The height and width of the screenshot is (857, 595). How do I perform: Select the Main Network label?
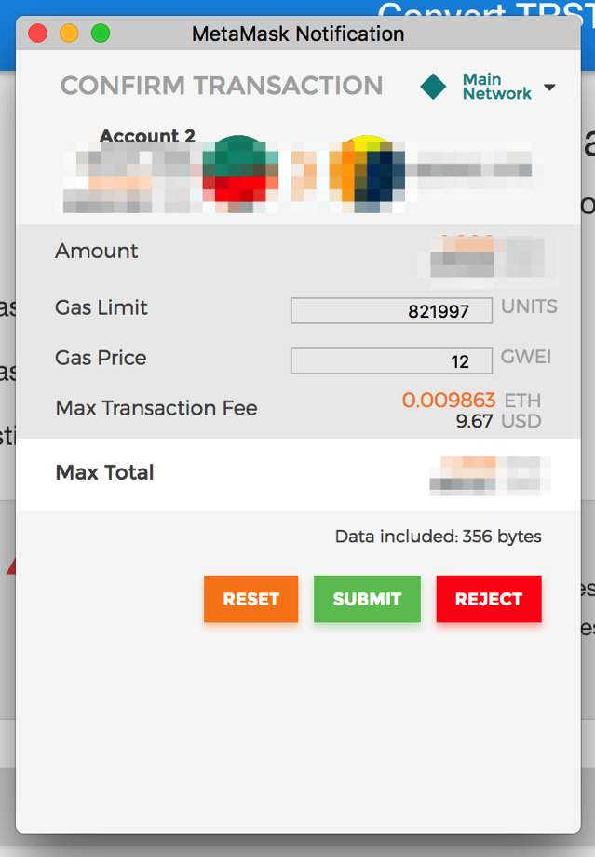pos(496,87)
